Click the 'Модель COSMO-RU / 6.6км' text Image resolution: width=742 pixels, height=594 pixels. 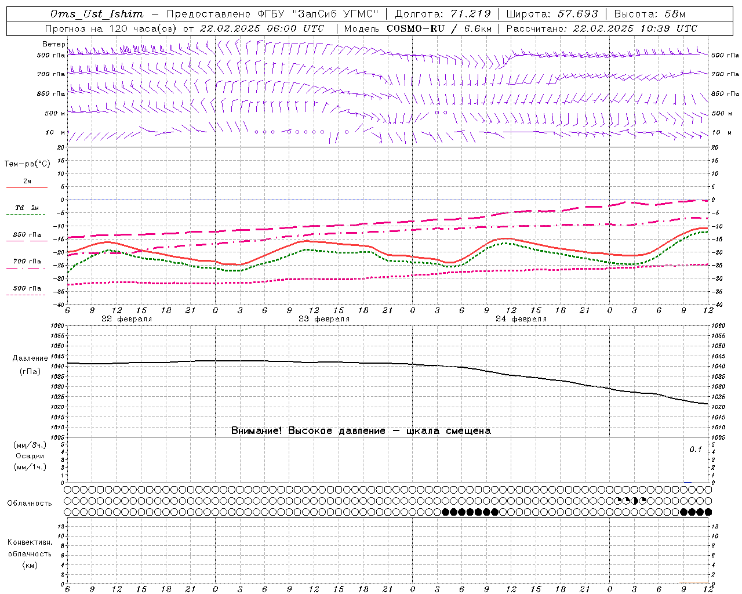point(417,28)
